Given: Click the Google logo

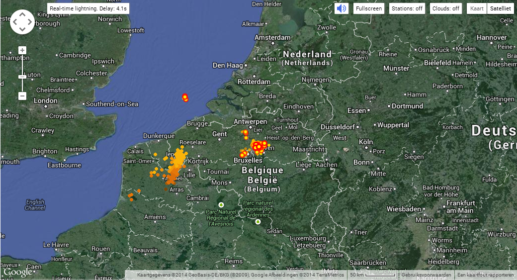Looking at the screenshot, I should 18,272.
